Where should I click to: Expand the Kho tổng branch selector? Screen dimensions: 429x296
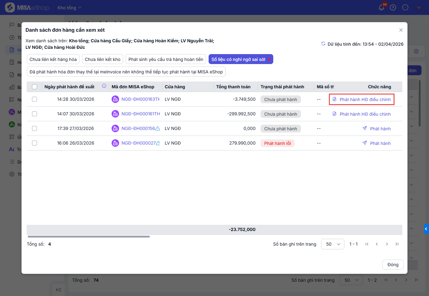[69, 7]
